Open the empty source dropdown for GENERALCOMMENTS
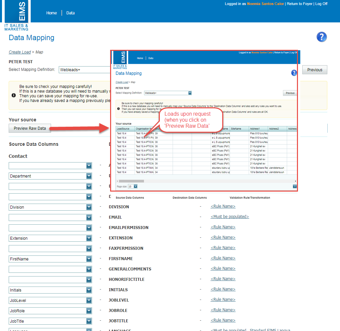 [89, 269]
